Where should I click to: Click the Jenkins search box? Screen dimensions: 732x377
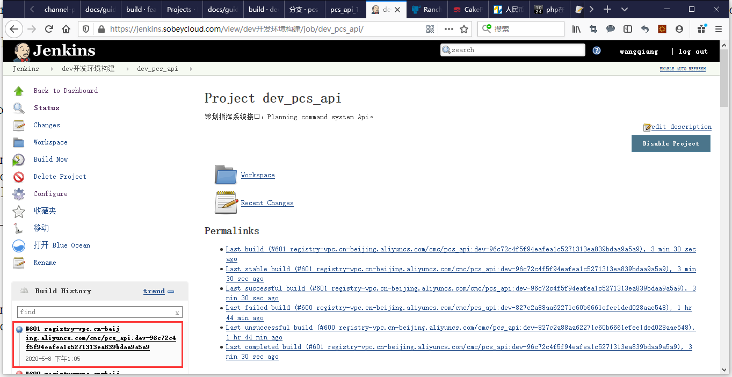click(x=513, y=50)
